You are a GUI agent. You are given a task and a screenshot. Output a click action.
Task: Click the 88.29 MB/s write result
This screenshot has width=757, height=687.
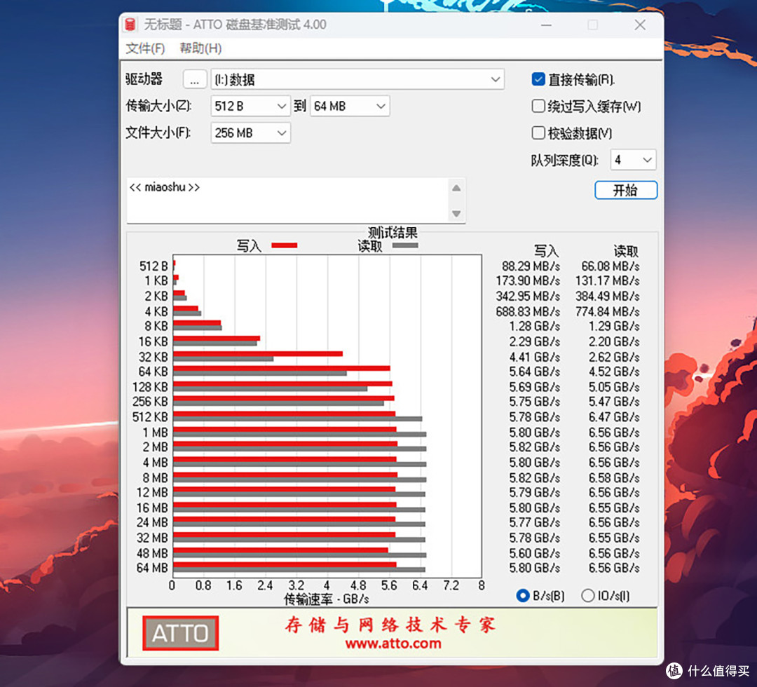[531, 266]
